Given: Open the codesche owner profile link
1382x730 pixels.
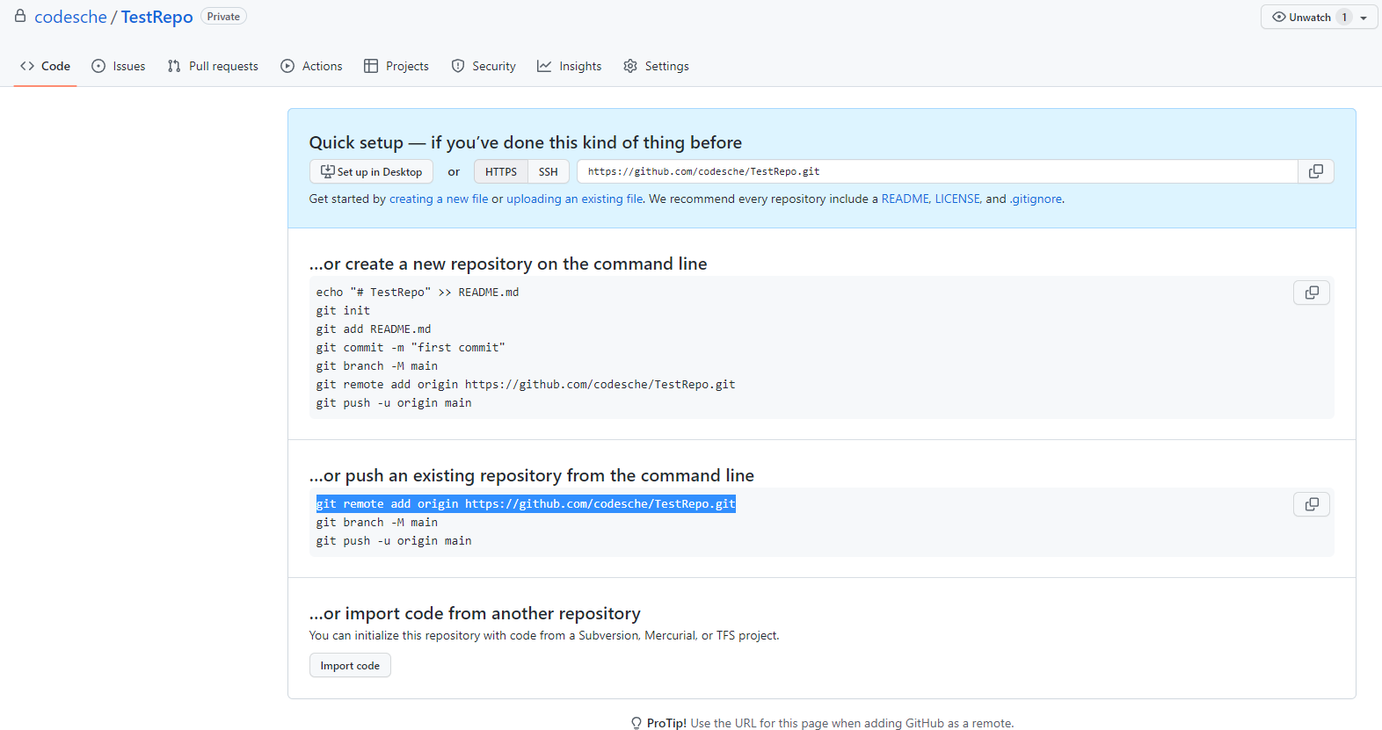Looking at the screenshot, I should coord(70,17).
